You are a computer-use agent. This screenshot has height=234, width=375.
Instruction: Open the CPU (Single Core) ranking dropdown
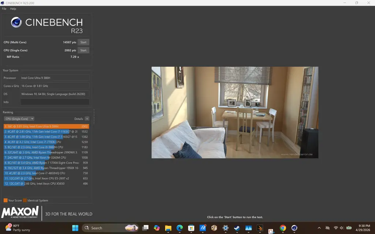(19, 119)
